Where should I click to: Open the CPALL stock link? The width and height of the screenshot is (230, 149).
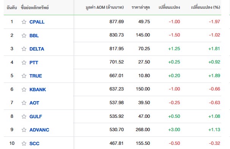pos(37,22)
